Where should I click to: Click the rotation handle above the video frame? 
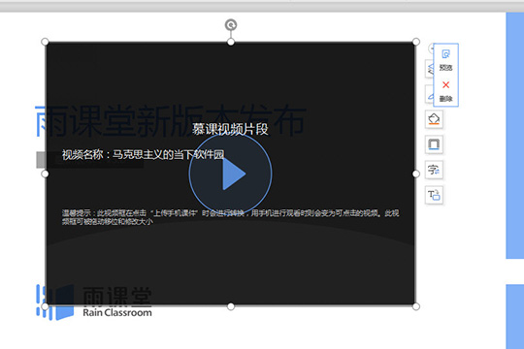(x=231, y=25)
